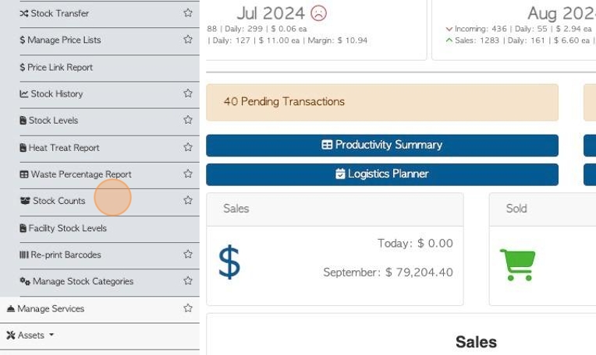596x355 pixels.
Task: Click the star icon next to Stock Counts
Action: (188, 200)
